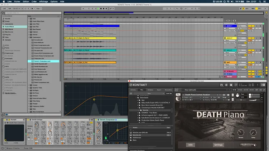Screen dimensions: 269x151
Task: Click the draw mode pencil icon
Action: 241,9
